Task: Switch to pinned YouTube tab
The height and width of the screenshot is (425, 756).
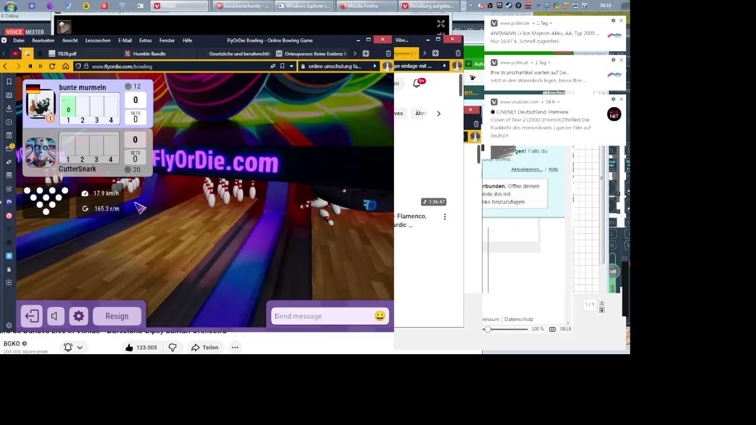Action: pos(15,54)
